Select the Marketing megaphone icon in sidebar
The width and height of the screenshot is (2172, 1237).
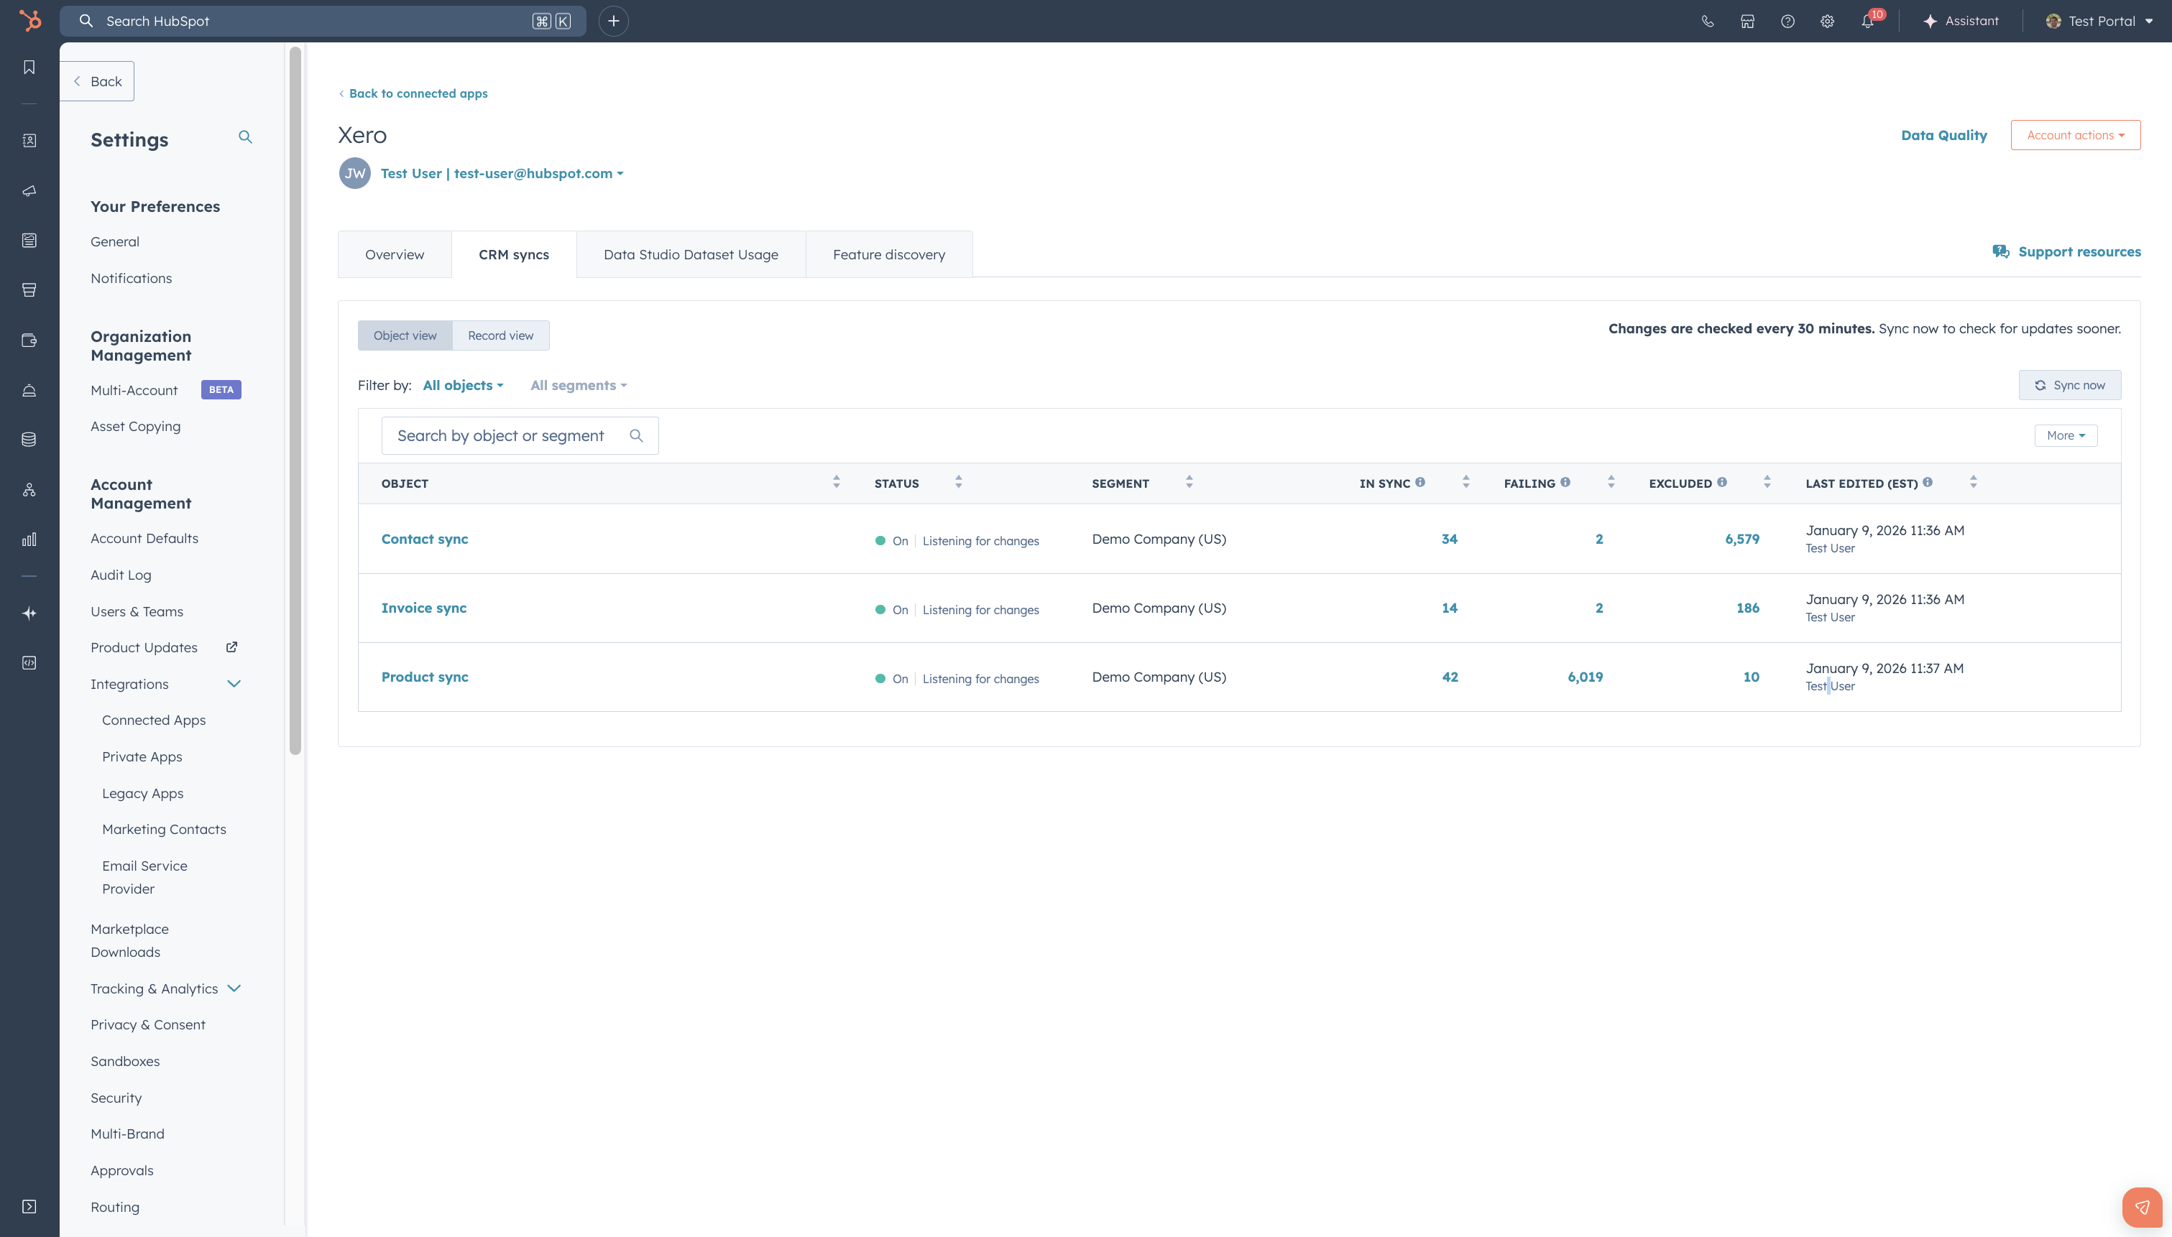pos(29,190)
